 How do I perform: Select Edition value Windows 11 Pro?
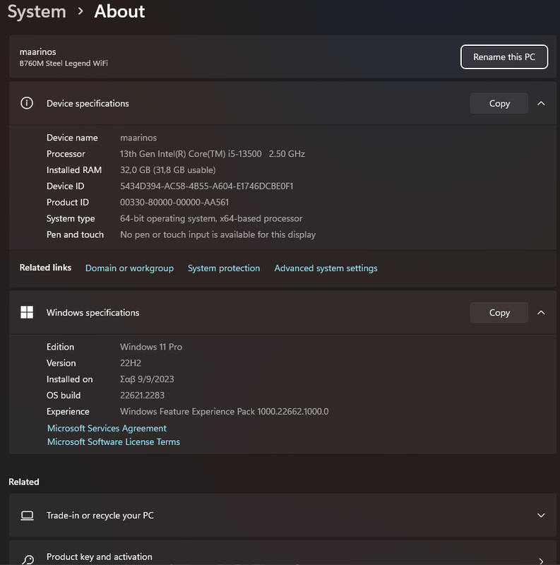pyautogui.click(x=151, y=347)
